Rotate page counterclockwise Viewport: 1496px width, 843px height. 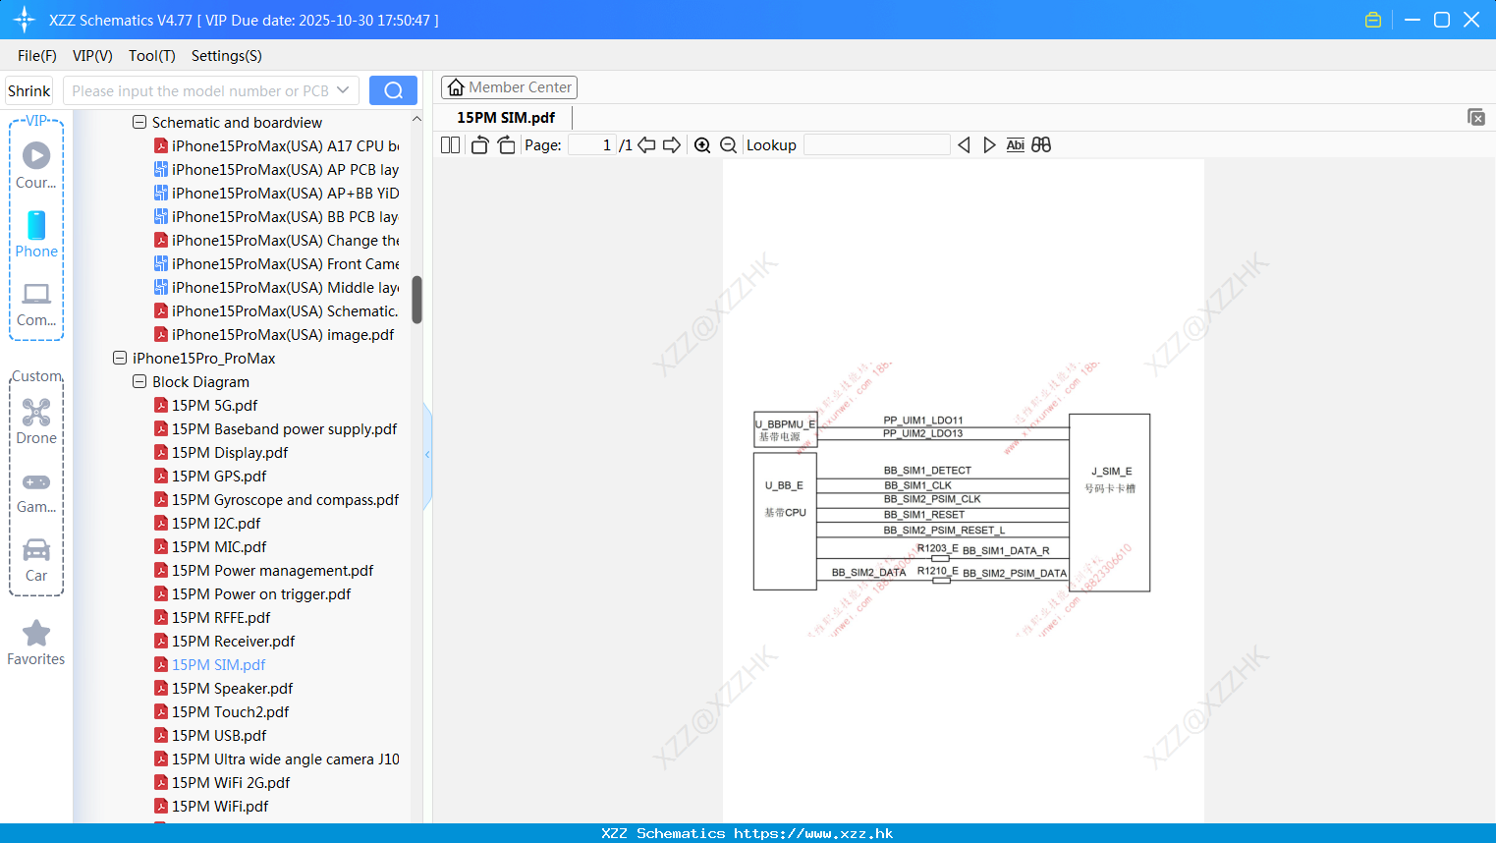click(x=479, y=144)
